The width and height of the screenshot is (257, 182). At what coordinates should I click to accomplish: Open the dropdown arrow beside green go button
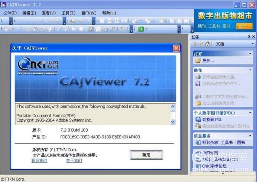click(147, 29)
